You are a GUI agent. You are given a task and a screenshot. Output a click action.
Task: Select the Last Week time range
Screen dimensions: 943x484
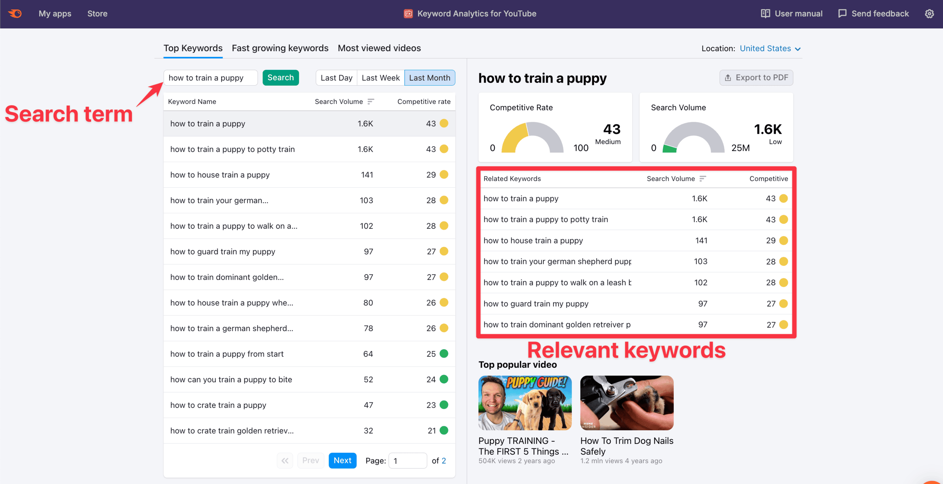(x=381, y=78)
